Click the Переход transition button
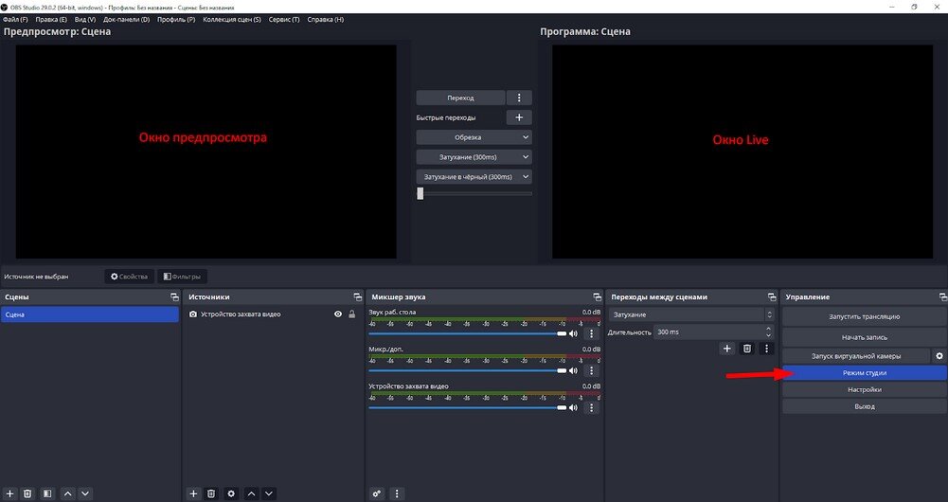This screenshot has width=948, height=502. (x=460, y=98)
